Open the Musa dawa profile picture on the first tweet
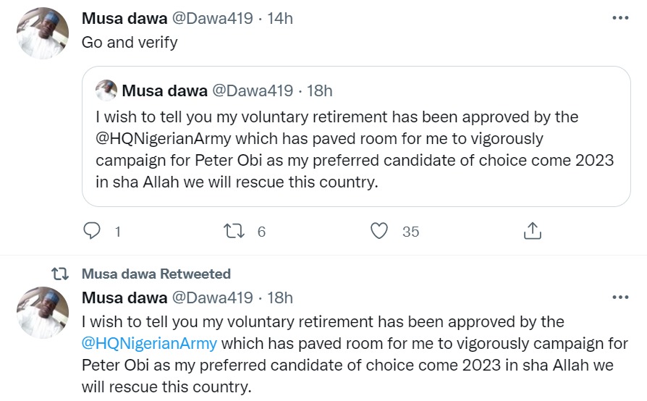 pyautogui.click(x=43, y=33)
